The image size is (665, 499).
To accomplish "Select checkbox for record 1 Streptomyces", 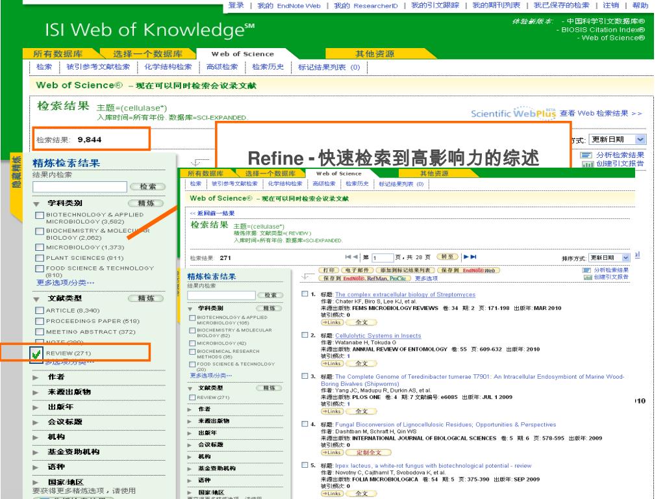I will click(x=305, y=294).
